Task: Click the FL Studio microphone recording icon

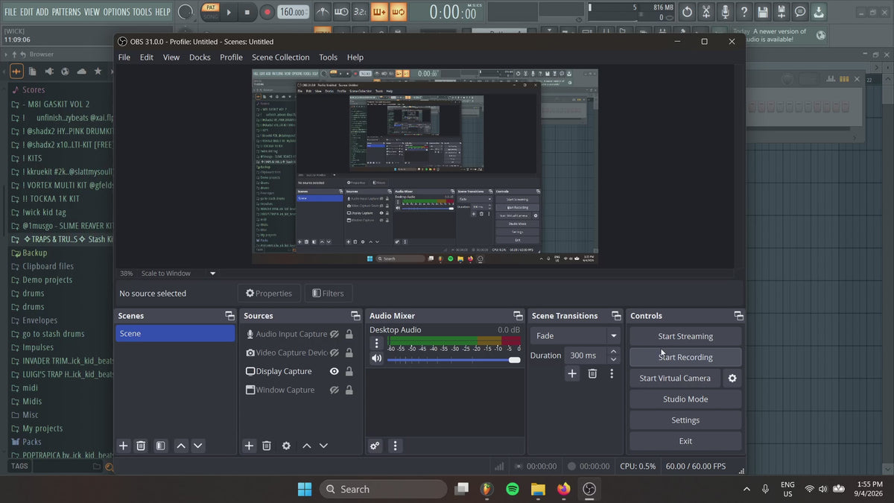Action: [x=725, y=12]
